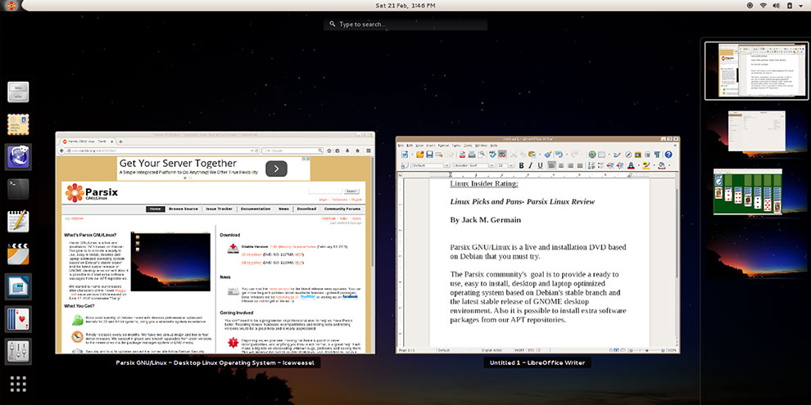The height and width of the screenshot is (405, 811).
Task: Open the Navigator compass icon in Writer
Action: (628, 155)
